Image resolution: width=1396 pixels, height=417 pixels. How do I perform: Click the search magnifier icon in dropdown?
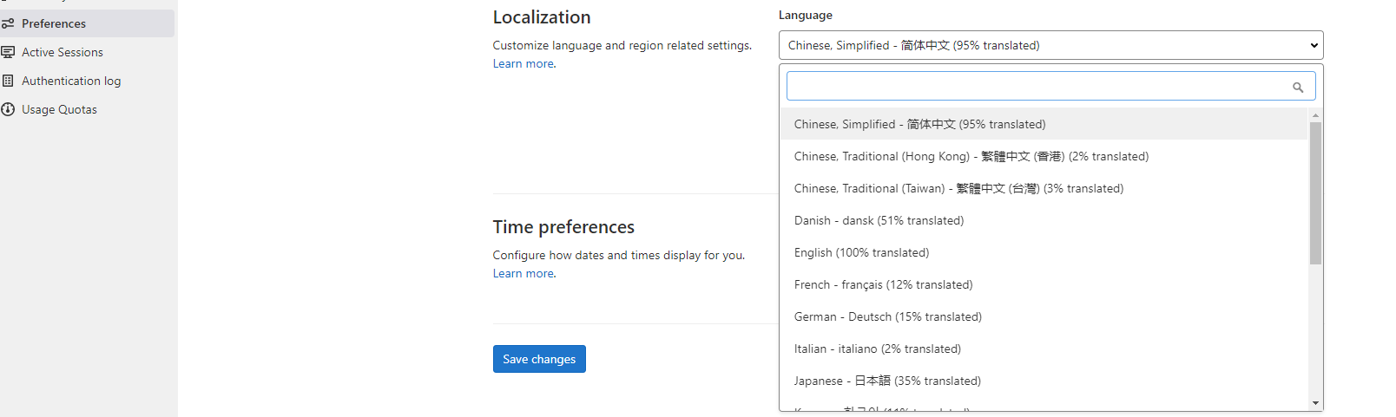[x=1298, y=87]
